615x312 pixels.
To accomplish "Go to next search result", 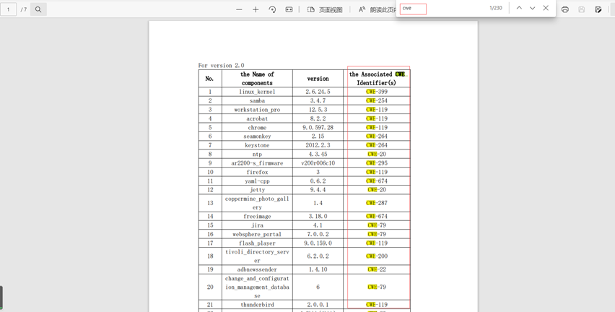I will (x=532, y=8).
